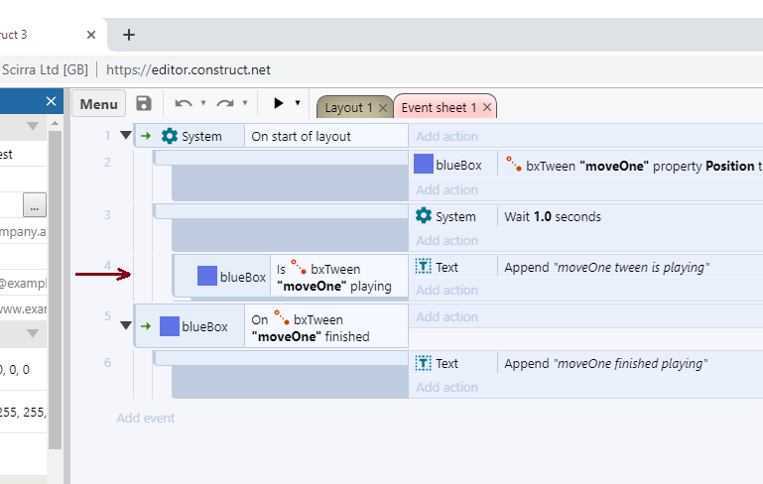Select Append "moveOne finished playing" action
This screenshot has height=484, width=763.
[606, 363]
